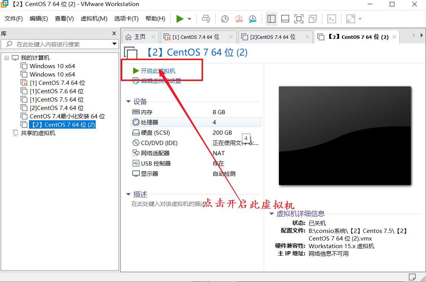Toggle the thumbnail bar view

285,19
